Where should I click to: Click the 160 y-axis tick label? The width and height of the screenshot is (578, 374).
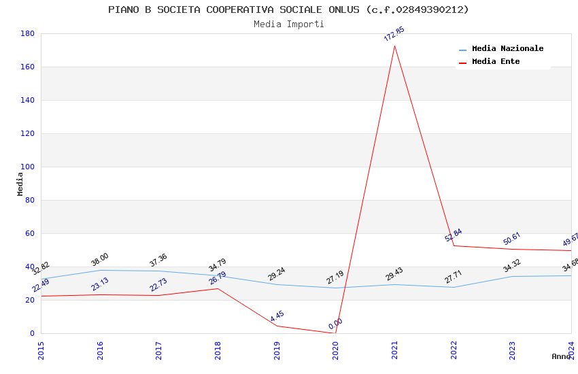point(27,67)
